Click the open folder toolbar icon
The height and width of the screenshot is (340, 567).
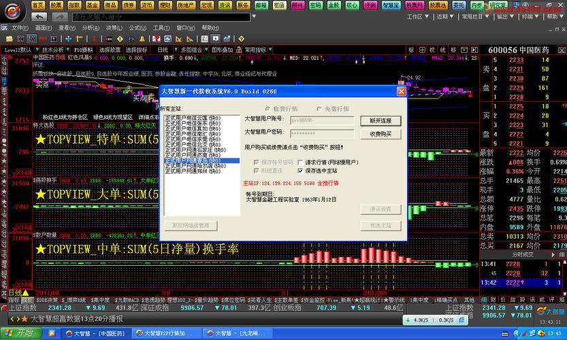coord(10,39)
